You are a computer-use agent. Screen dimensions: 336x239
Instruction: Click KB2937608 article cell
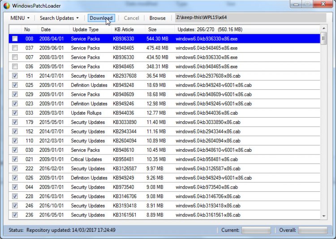tap(125, 75)
